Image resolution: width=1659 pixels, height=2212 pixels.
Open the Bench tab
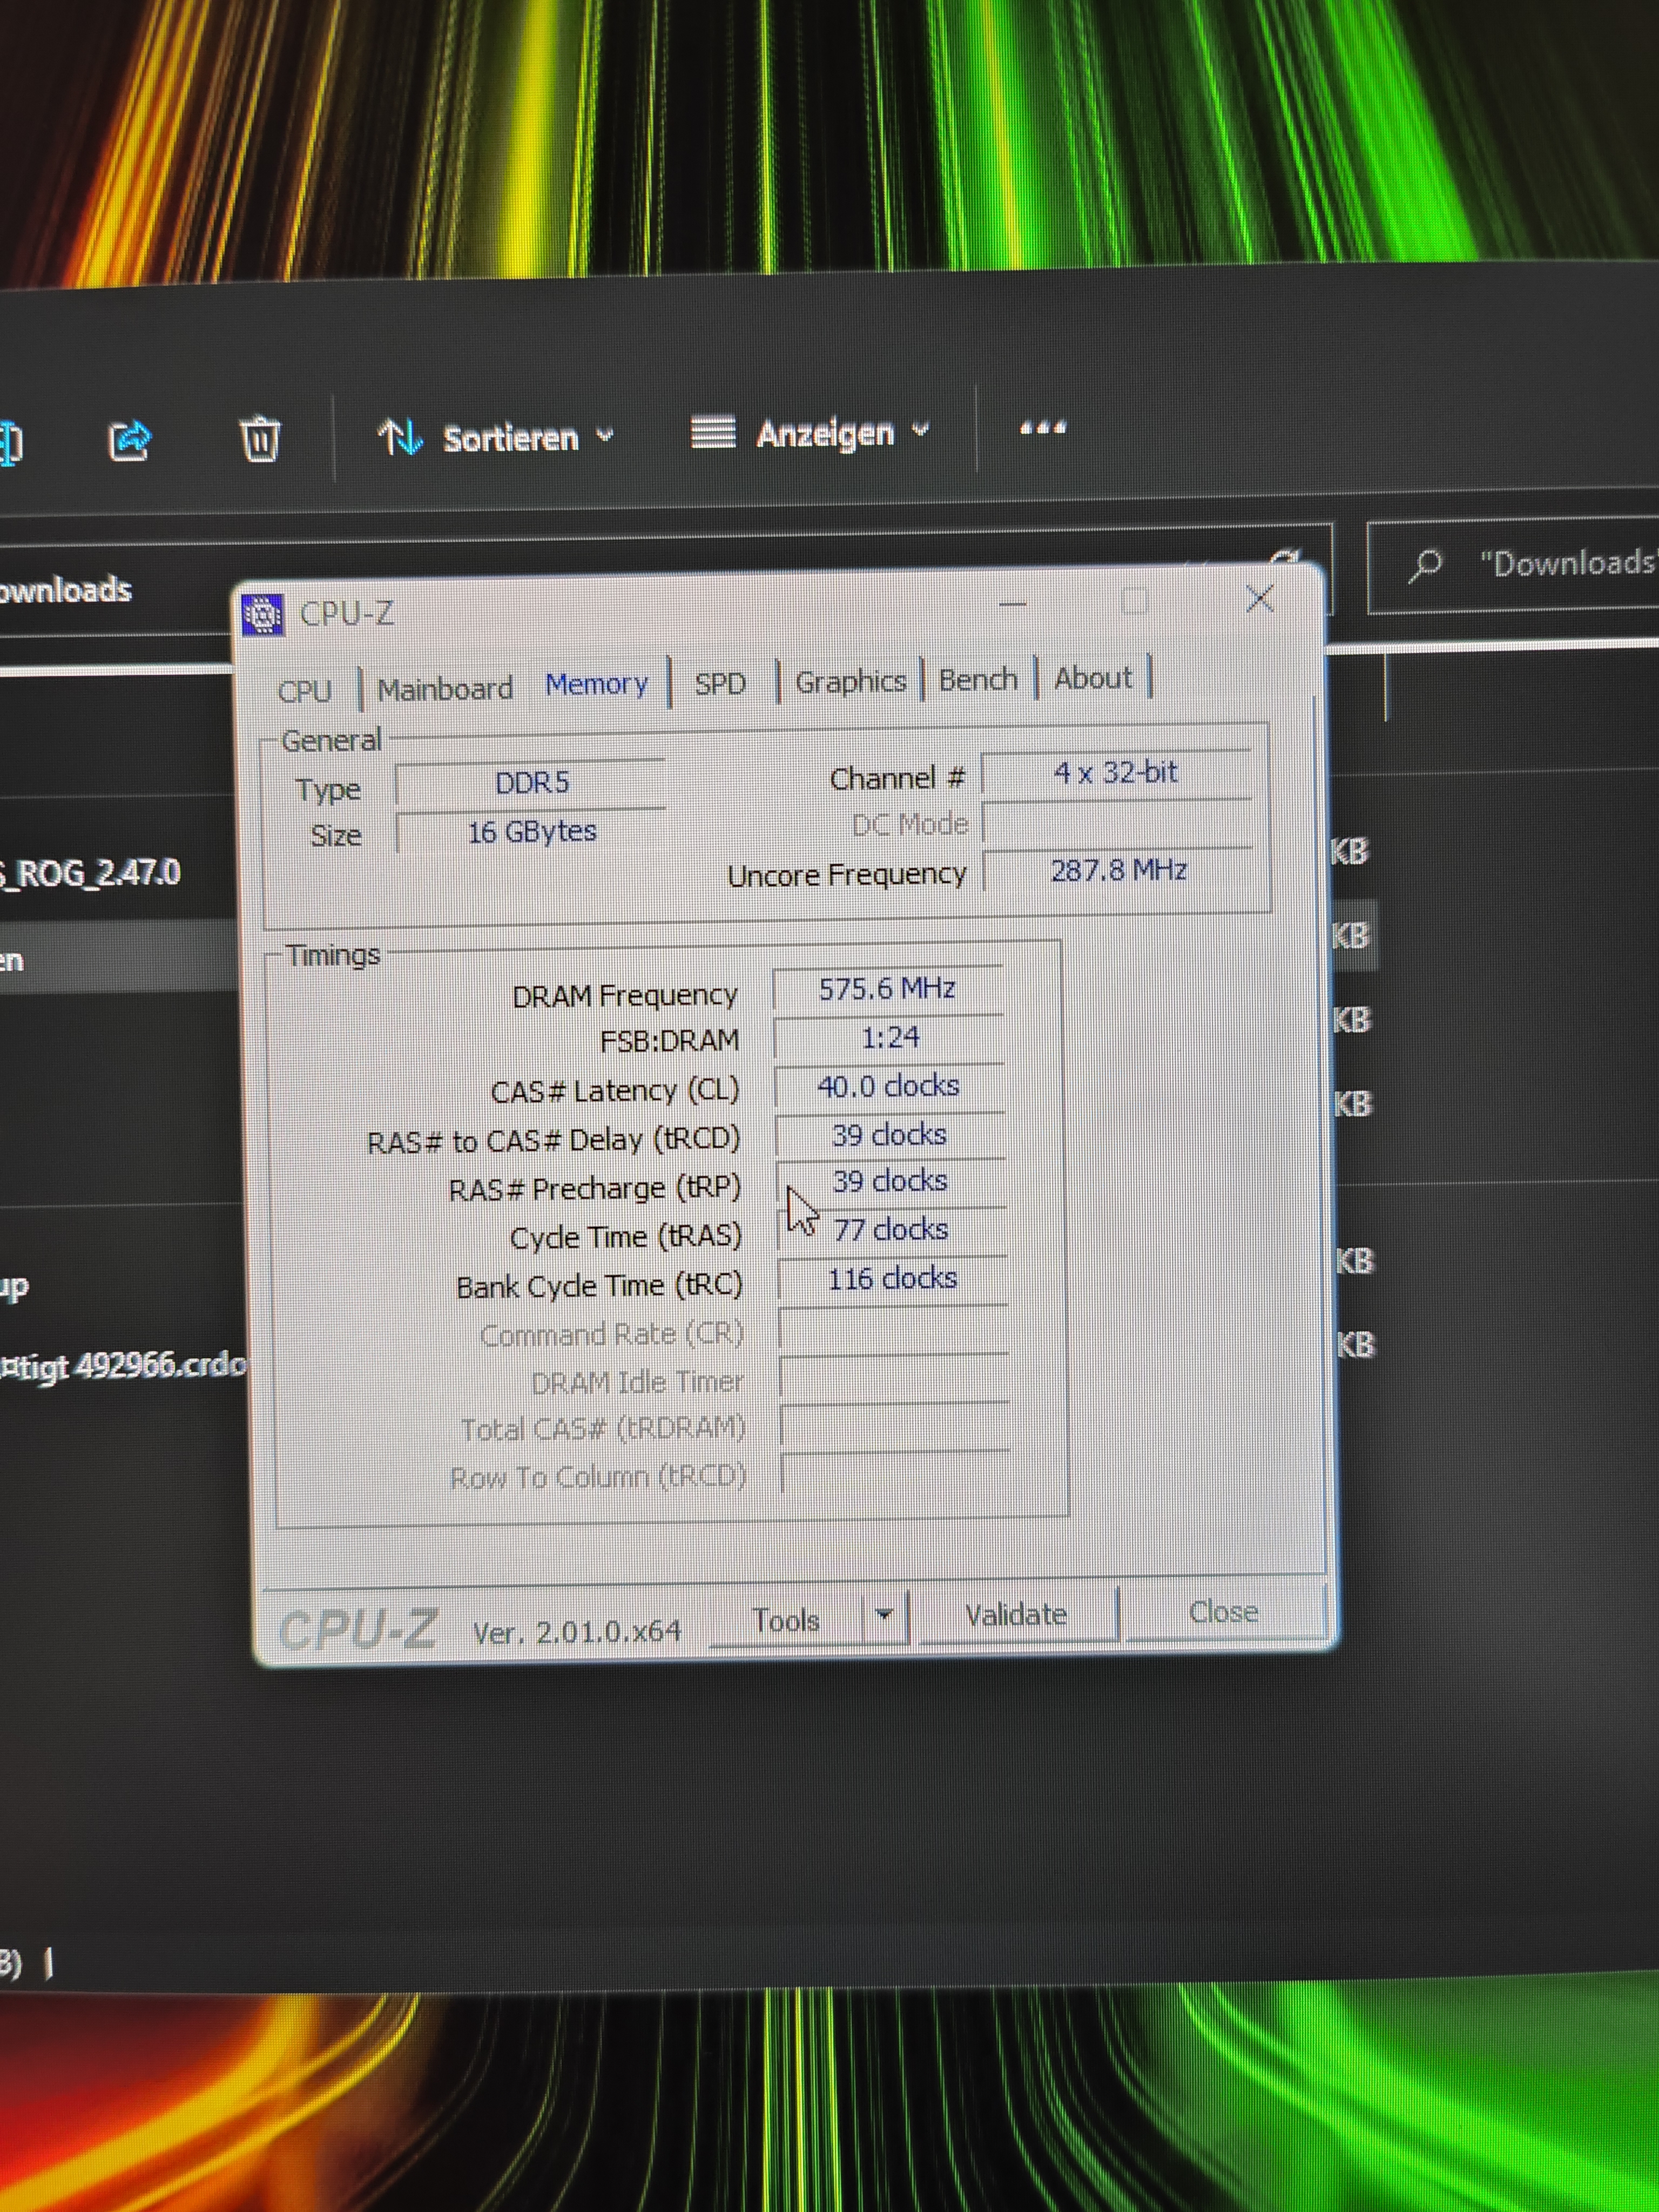tap(977, 680)
